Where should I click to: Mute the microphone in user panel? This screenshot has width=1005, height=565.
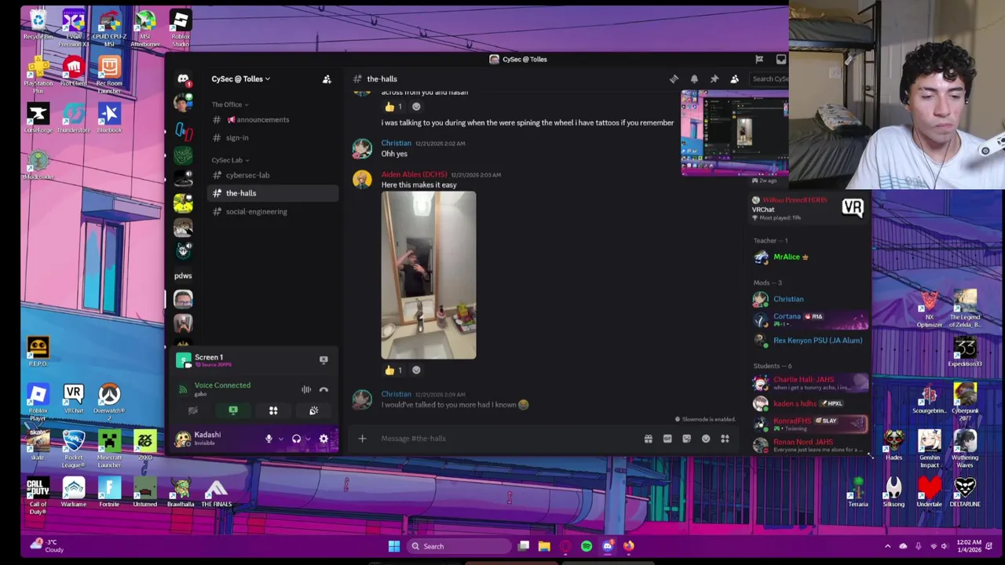click(x=269, y=439)
